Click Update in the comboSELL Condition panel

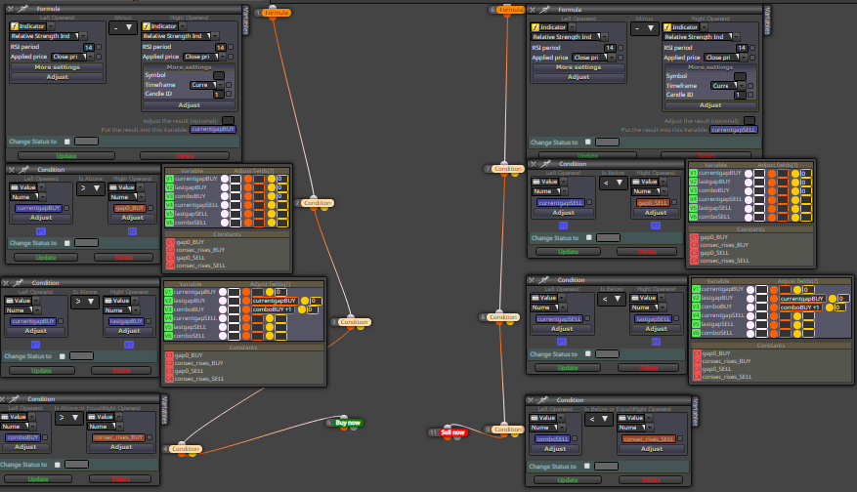(x=568, y=480)
